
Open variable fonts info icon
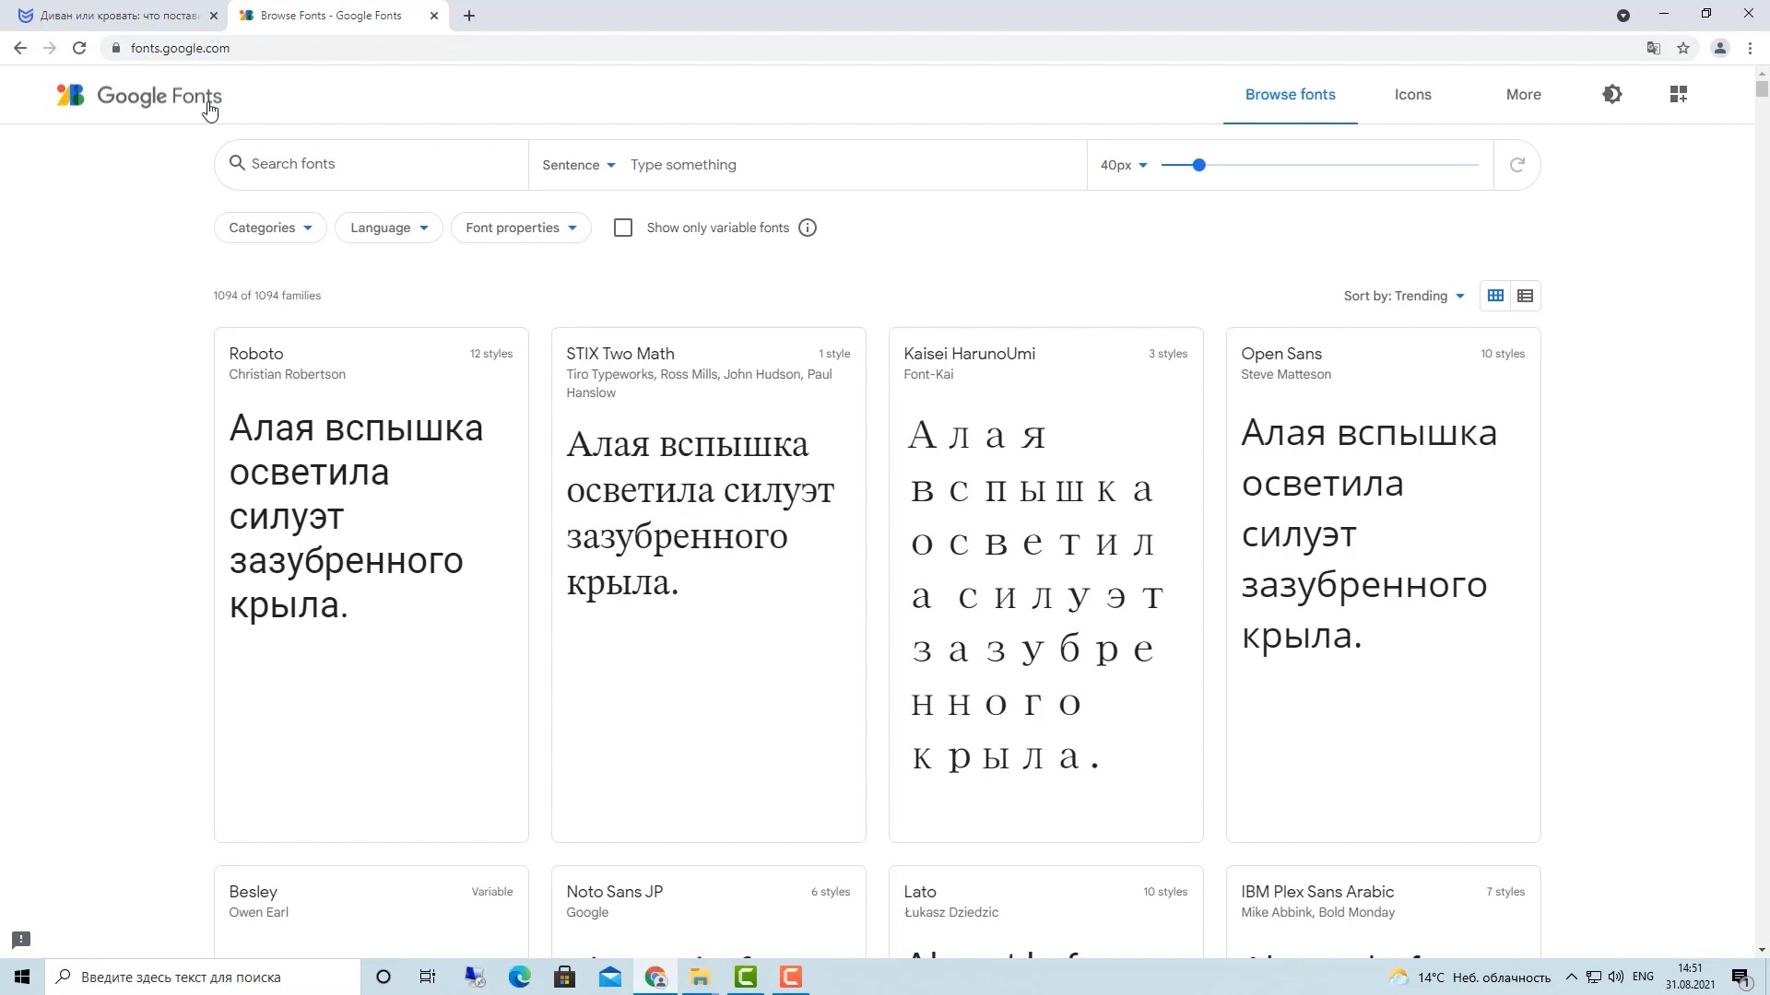point(808,228)
